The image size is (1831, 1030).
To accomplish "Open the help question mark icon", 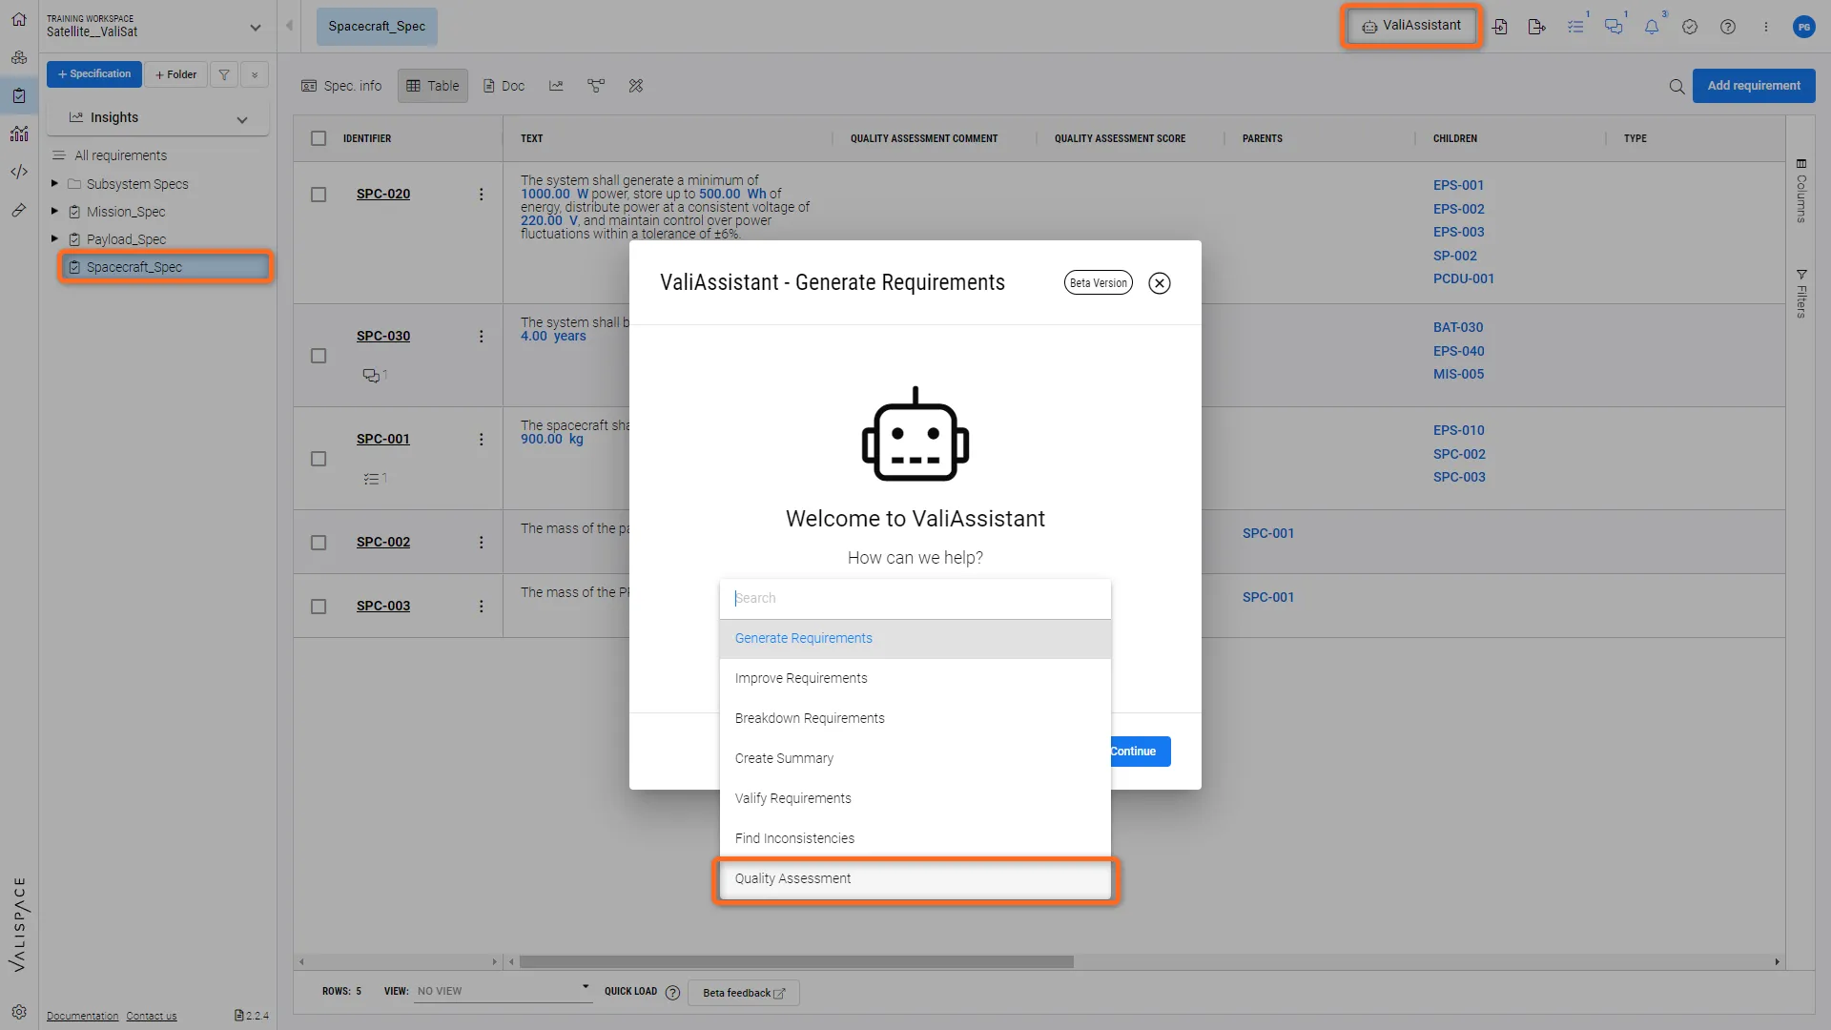I will tap(1727, 27).
